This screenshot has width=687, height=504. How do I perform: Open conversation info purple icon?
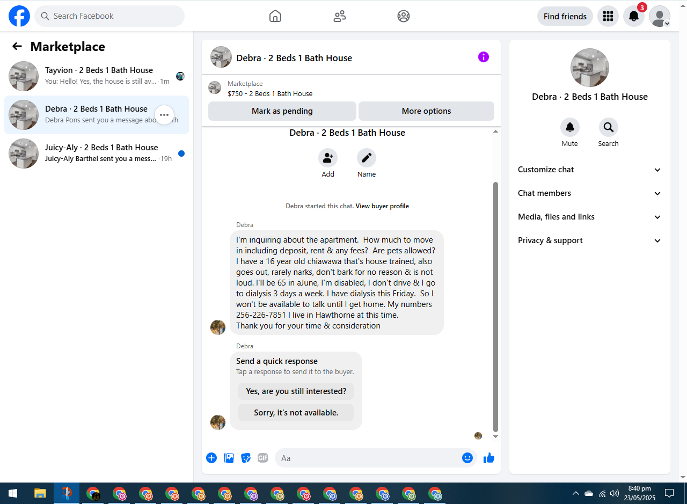pos(484,57)
